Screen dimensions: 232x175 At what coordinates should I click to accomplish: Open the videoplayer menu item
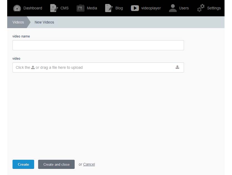pos(146,8)
